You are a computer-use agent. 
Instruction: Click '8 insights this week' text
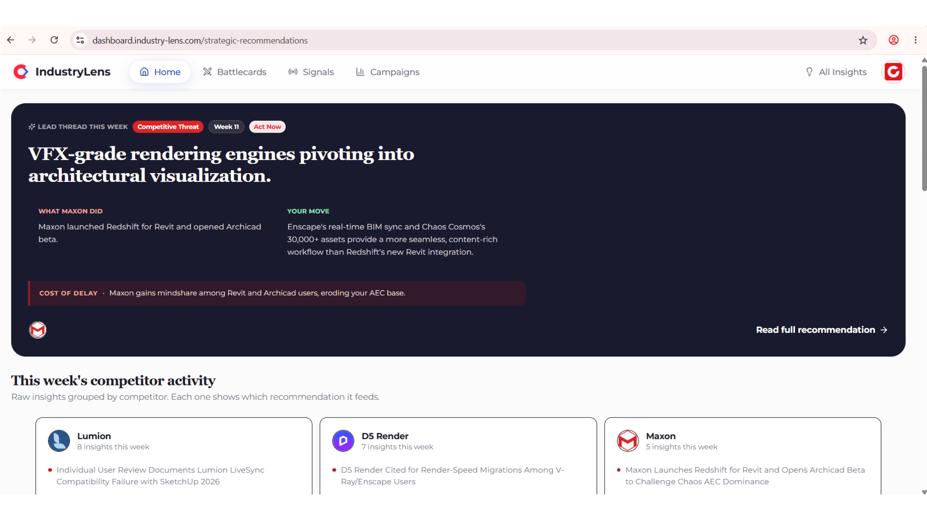(113, 447)
